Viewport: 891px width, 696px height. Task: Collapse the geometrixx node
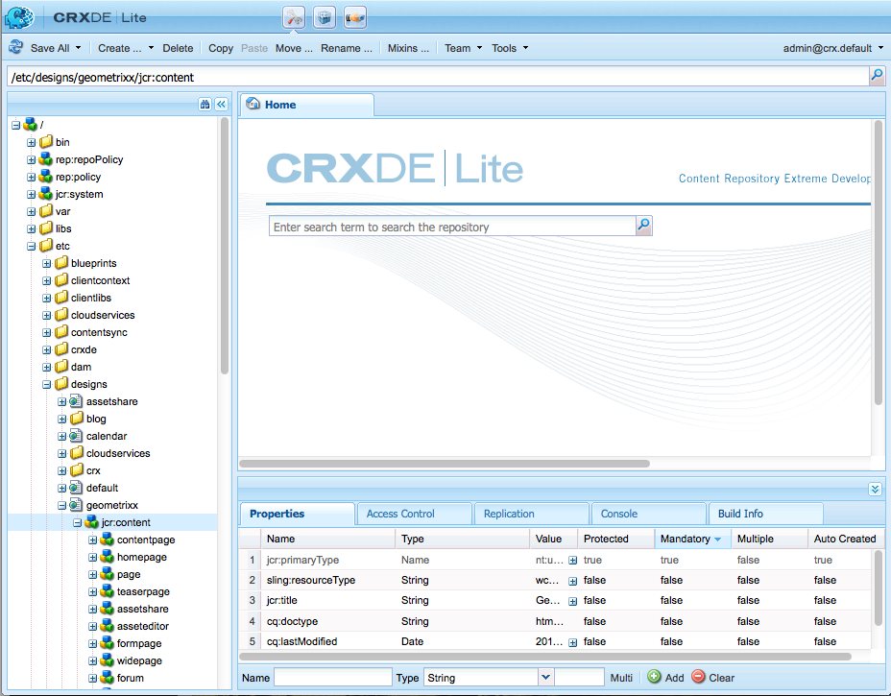(62, 505)
